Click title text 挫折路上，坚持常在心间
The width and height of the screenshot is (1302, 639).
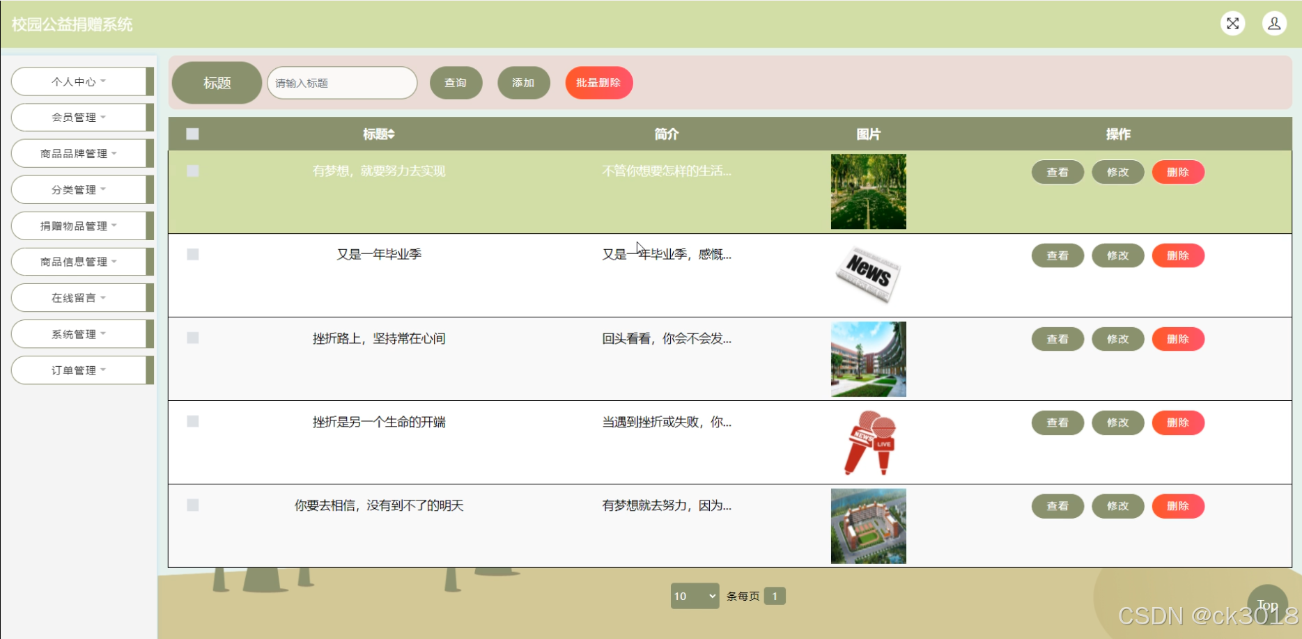point(379,338)
